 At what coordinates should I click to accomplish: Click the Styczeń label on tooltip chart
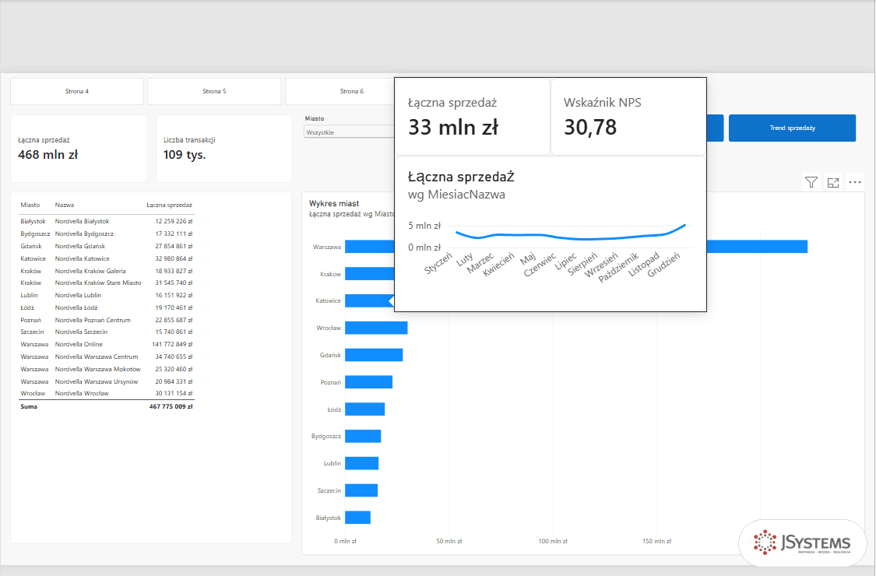438,262
